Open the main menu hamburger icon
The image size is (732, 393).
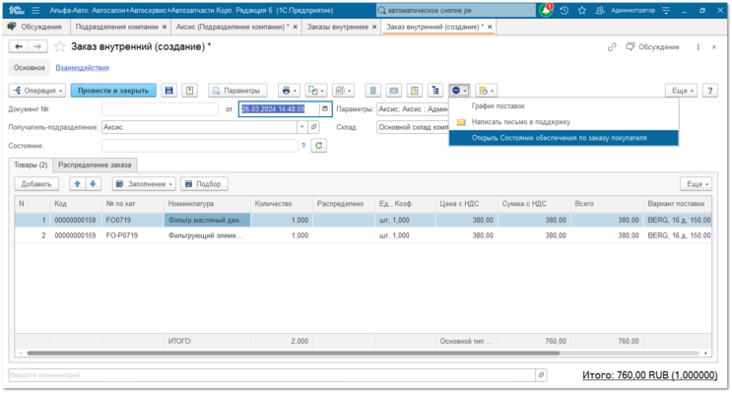[x=35, y=10]
